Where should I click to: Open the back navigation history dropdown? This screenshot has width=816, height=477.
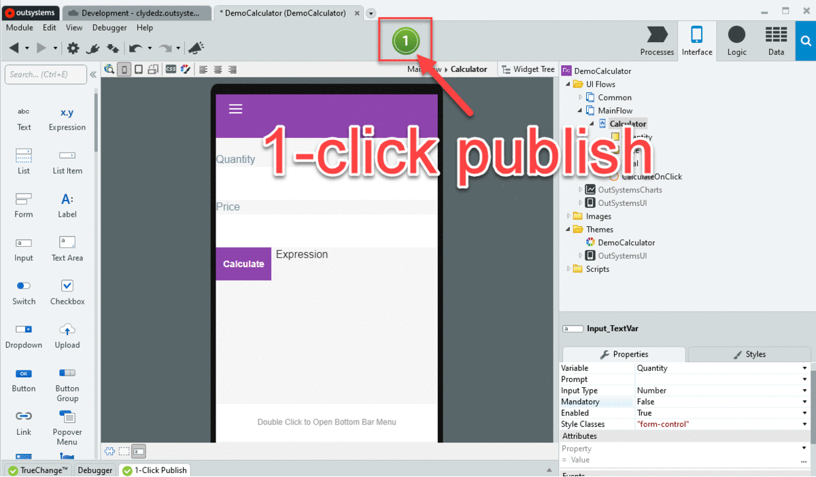click(27, 48)
